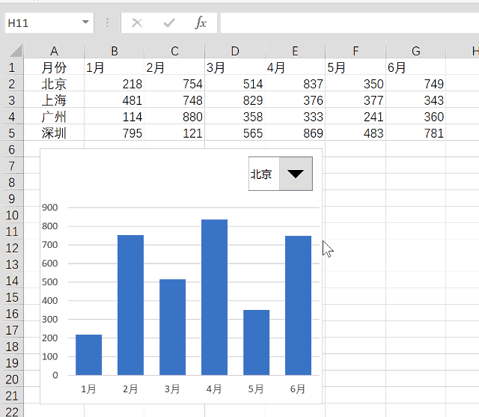Select column D header
479x417 pixels.
click(x=235, y=51)
